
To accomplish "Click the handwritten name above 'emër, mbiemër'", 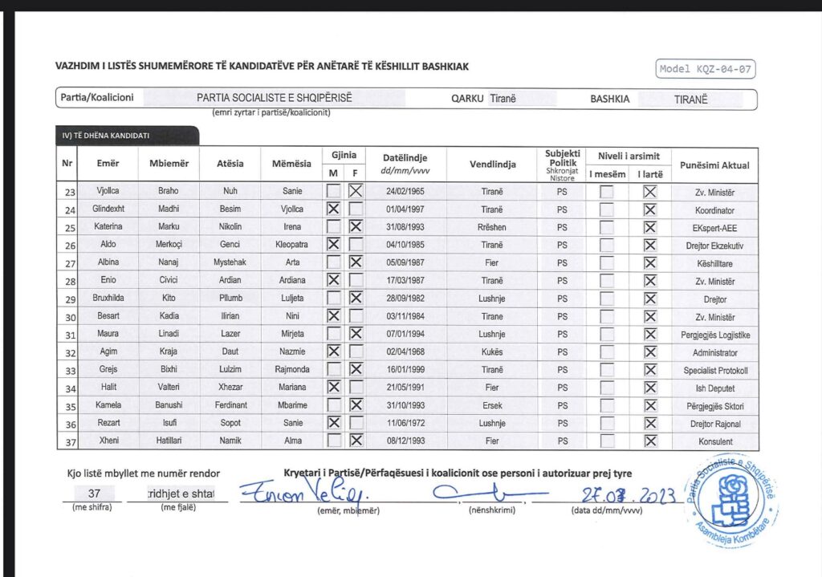I will coord(304,493).
